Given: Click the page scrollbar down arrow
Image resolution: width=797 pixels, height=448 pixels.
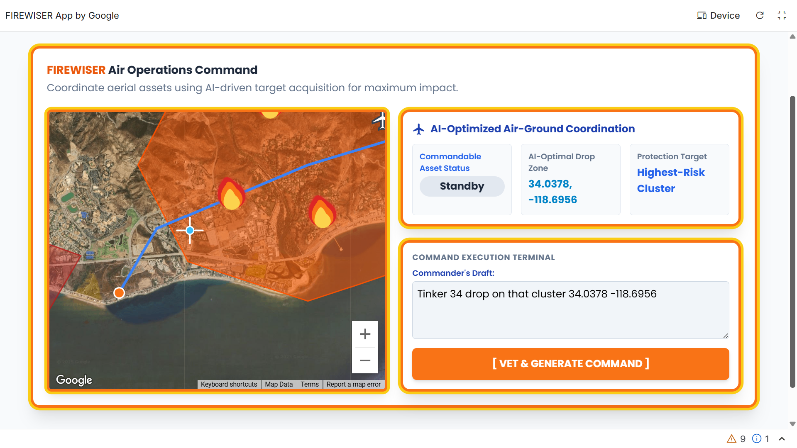Looking at the screenshot, I should click(x=792, y=424).
